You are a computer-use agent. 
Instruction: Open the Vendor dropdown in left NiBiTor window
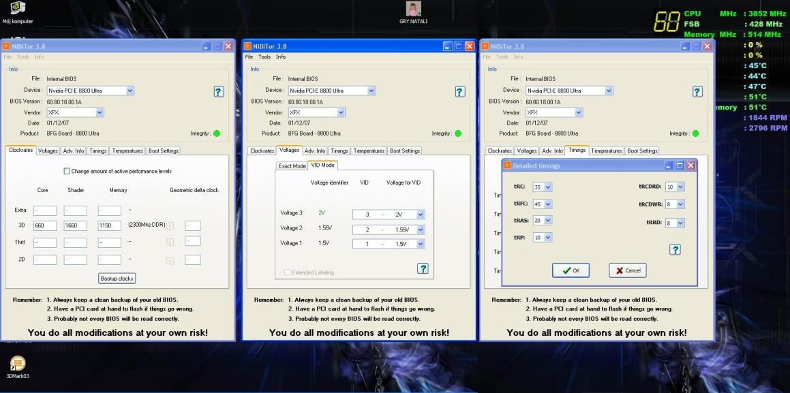tap(100, 112)
